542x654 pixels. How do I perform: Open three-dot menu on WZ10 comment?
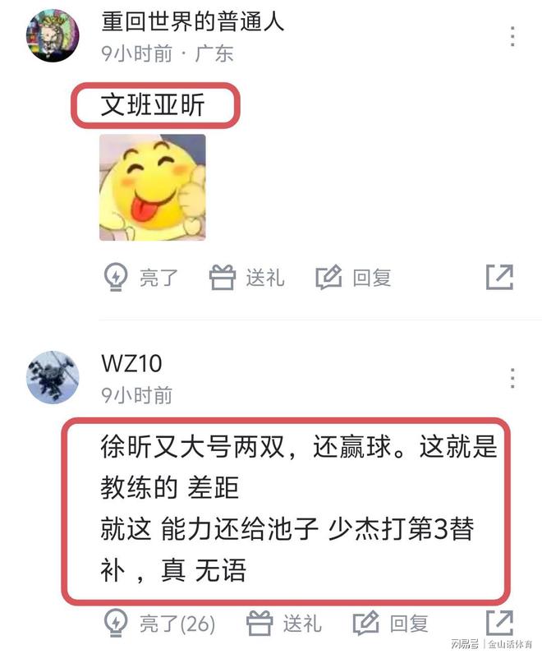coord(512,378)
